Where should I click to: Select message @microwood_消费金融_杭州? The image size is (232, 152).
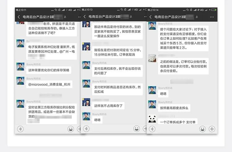coord(49,85)
